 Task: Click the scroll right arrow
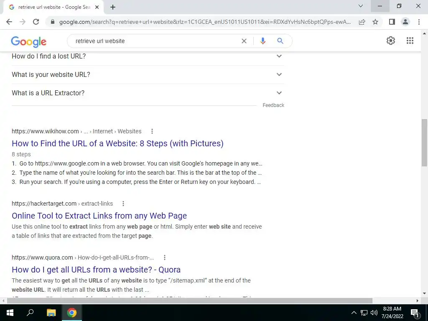[x=418, y=301]
